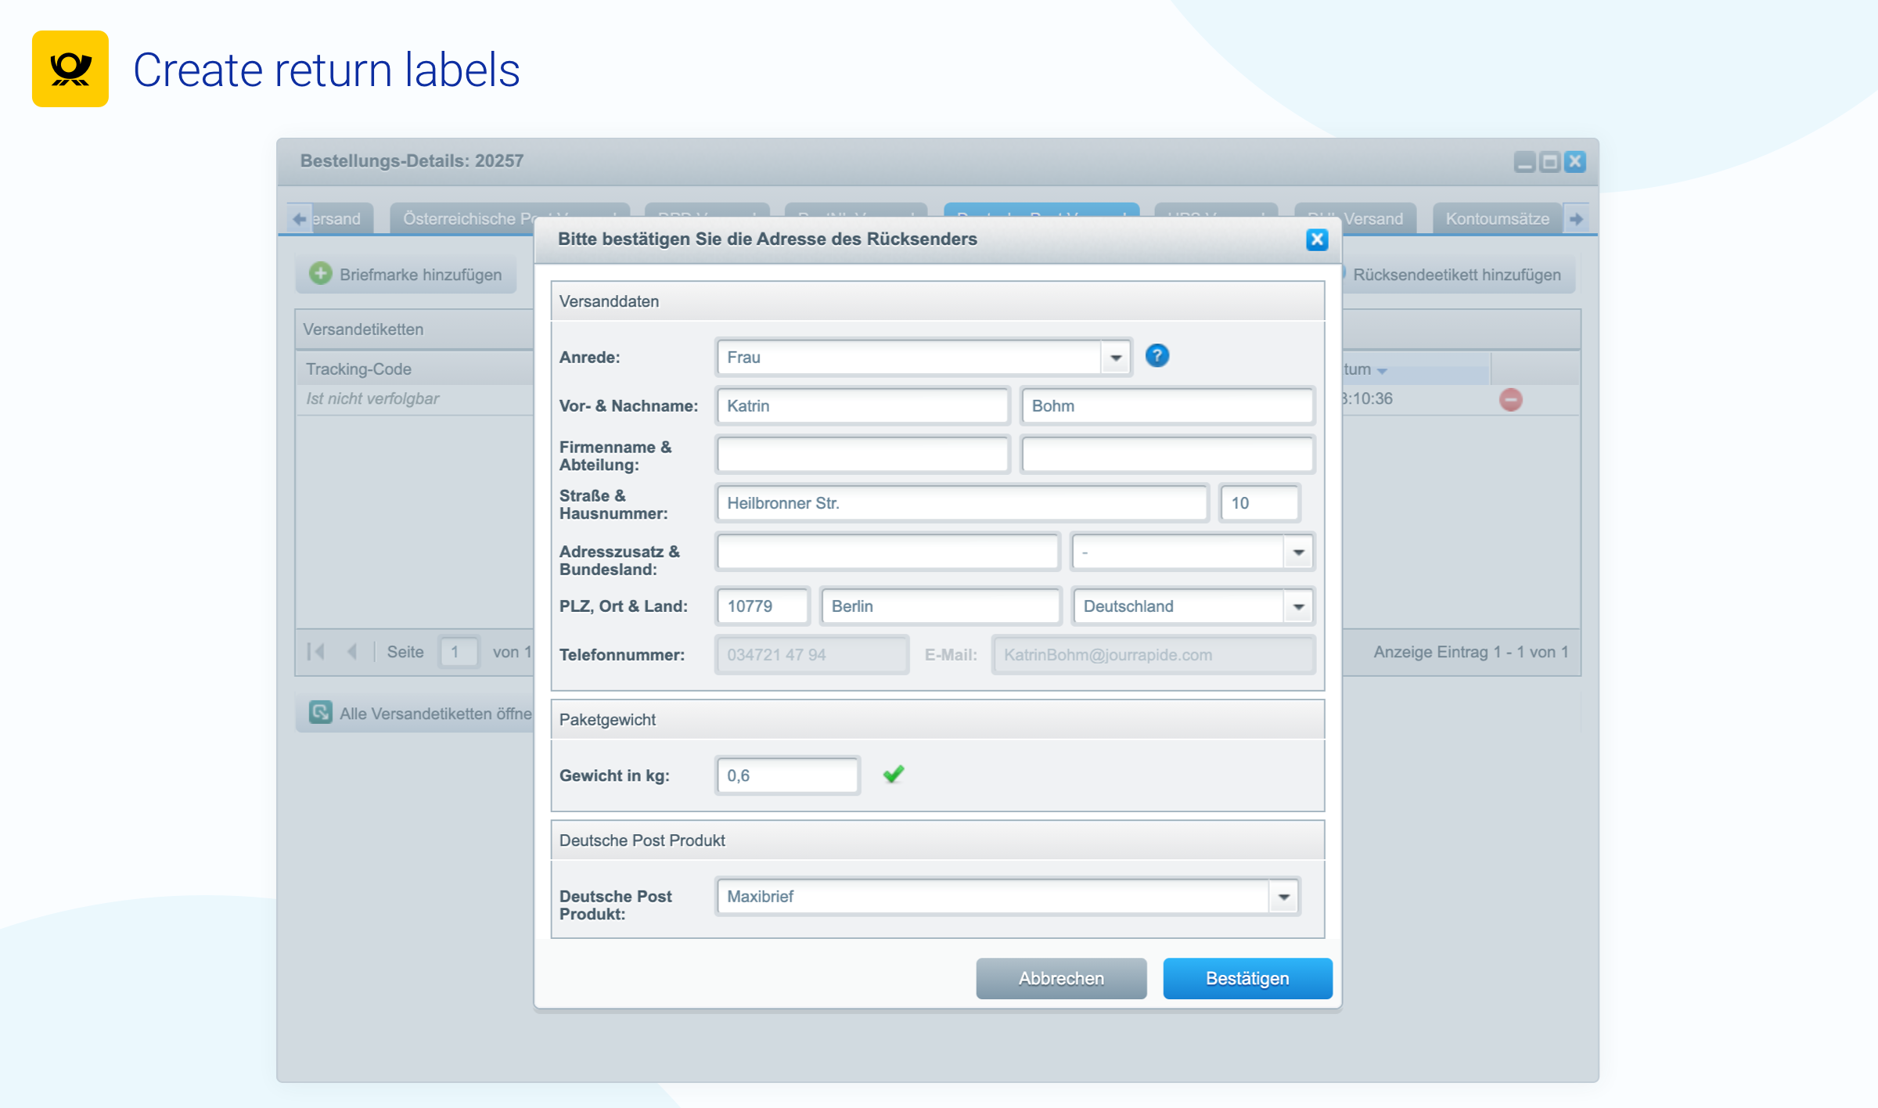
Task: Click the help question mark icon
Action: [1157, 356]
